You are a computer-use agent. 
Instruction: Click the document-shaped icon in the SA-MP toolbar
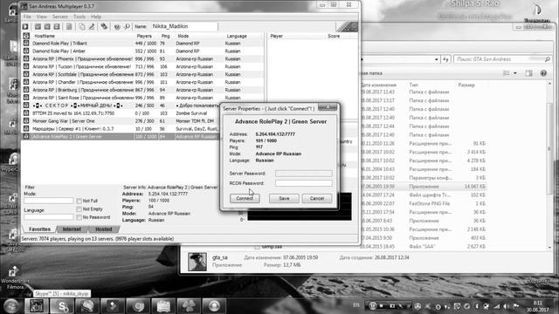coord(69,27)
